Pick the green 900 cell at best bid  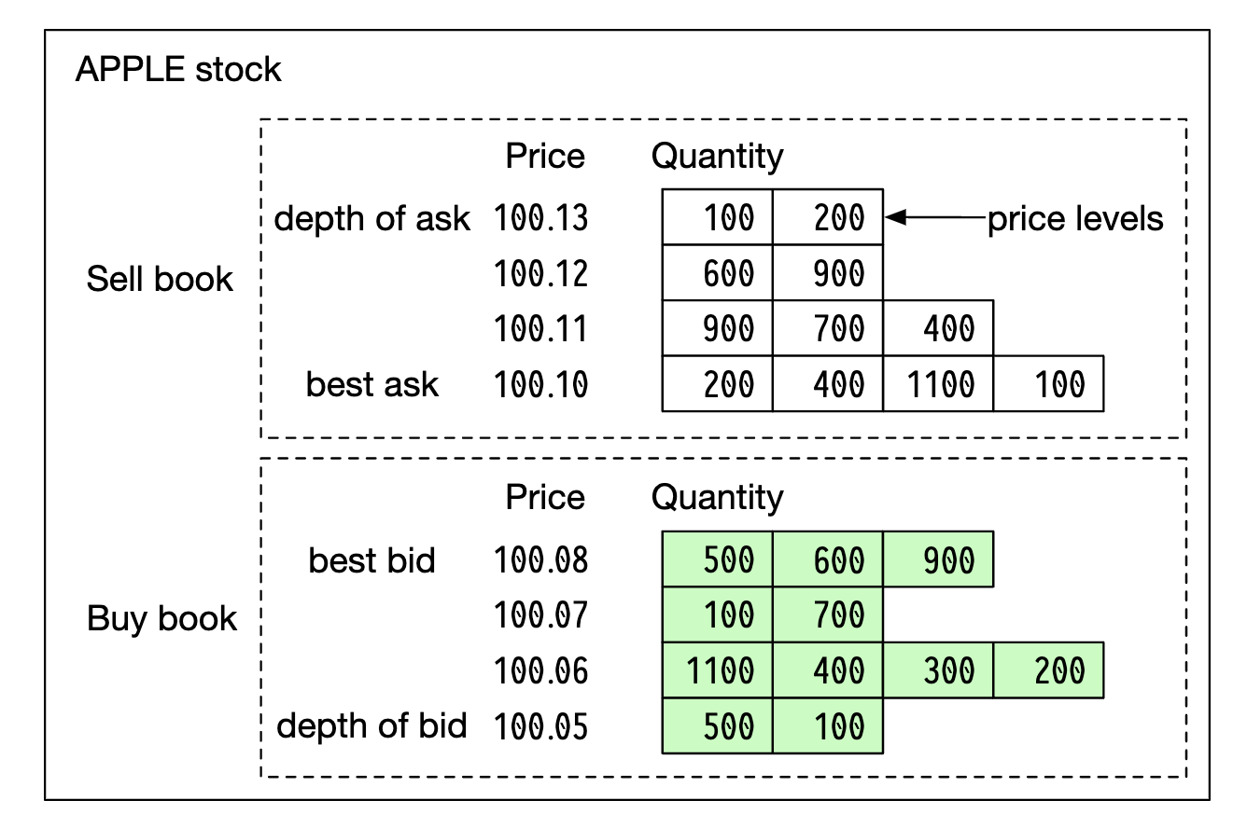tap(938, 560)
